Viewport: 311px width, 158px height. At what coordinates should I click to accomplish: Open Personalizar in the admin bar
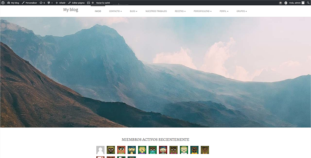coord(29,3)
